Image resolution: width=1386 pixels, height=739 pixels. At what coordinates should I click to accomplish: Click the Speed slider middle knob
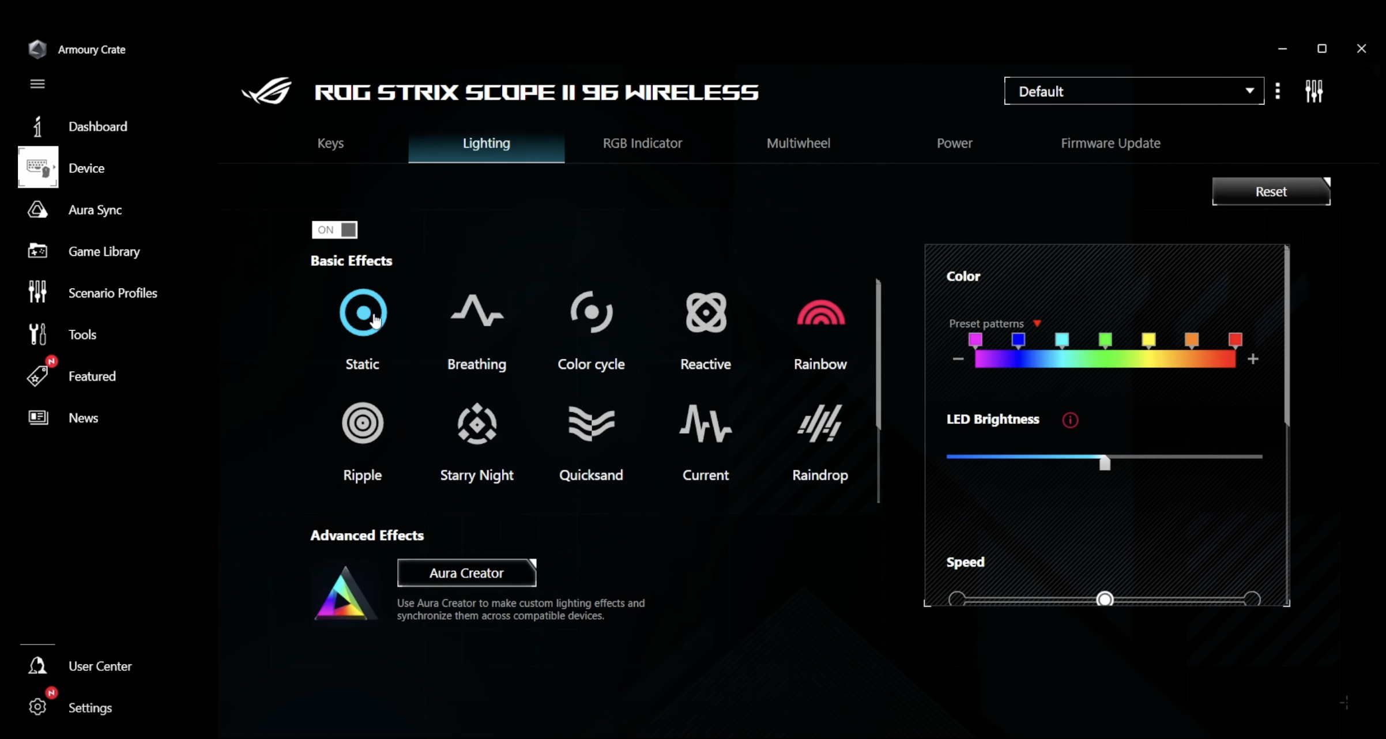(1105, 600)
